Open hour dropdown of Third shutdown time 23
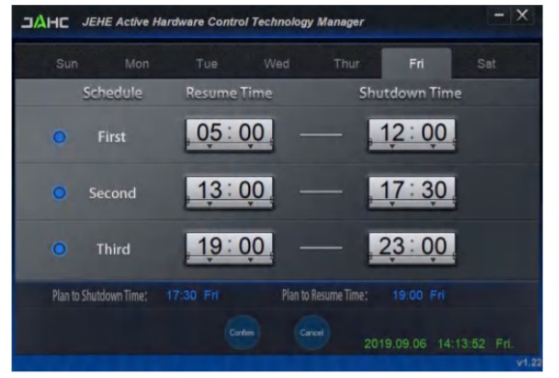The height and width of the screenshot is (378, 559). pos(392,260)
